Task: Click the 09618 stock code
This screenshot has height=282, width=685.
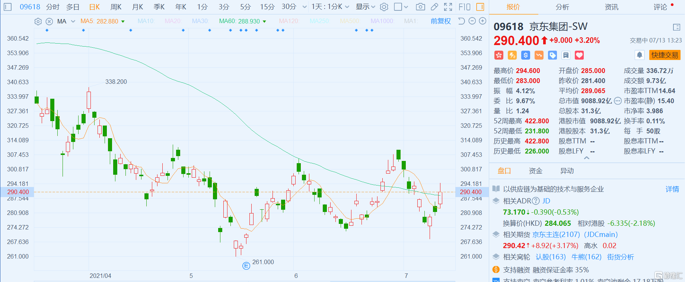Action: point(30,7)
